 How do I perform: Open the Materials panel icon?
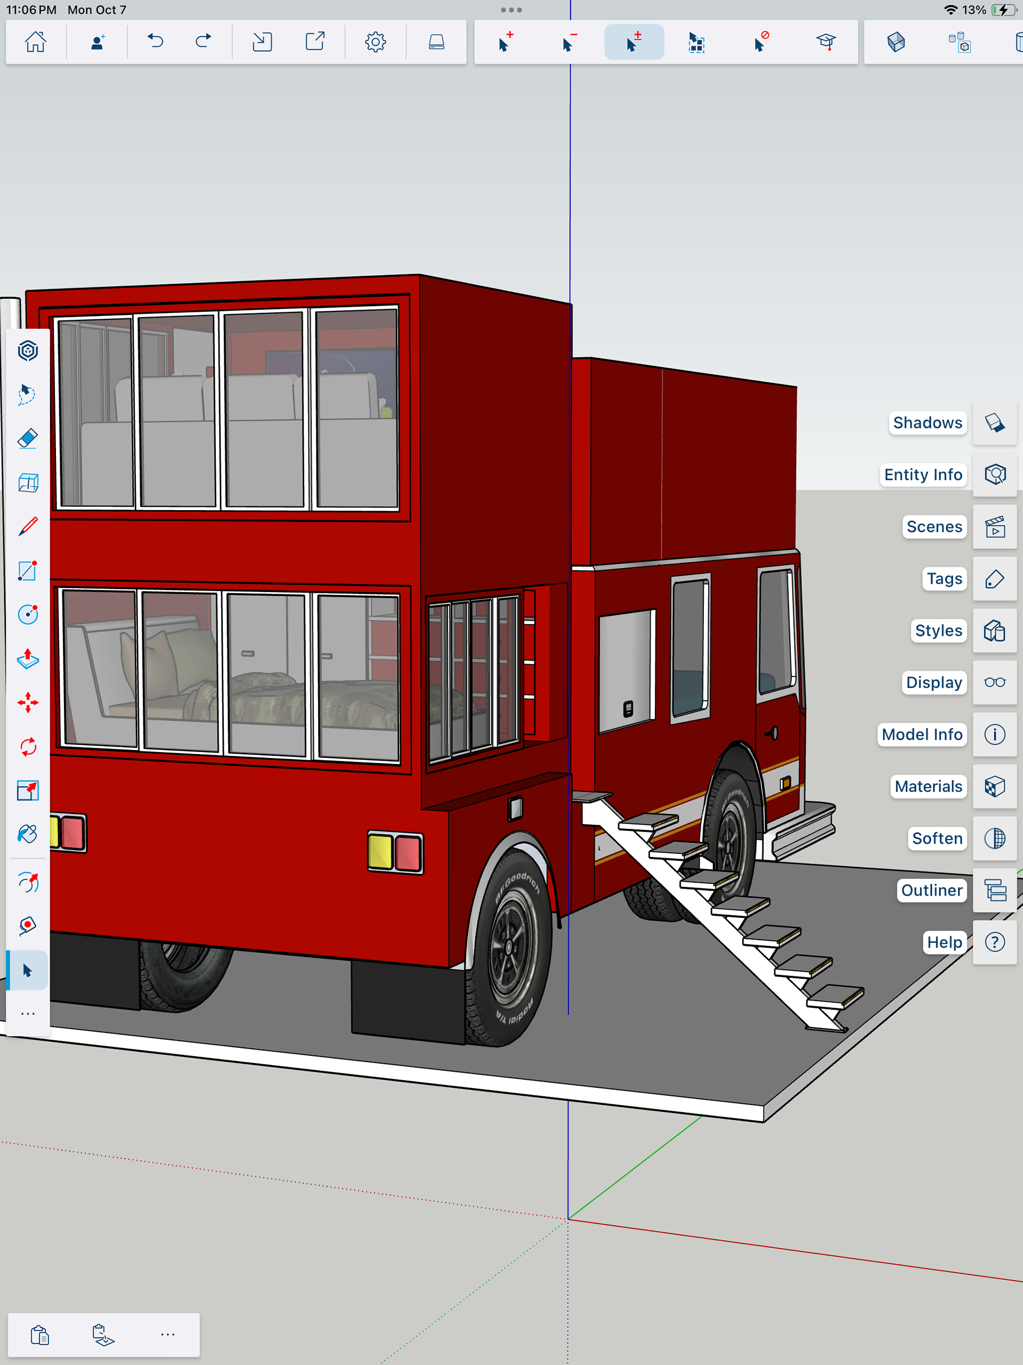(994, 786)
